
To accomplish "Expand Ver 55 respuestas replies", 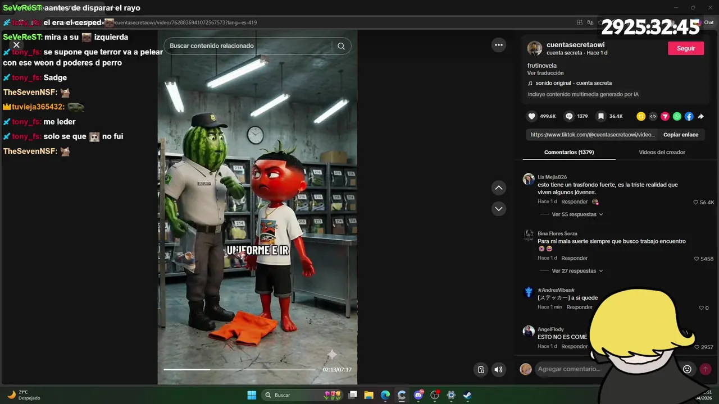I will [577, 214].
